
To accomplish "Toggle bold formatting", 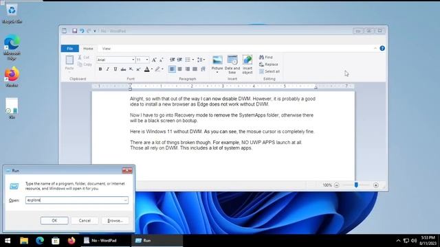I will pos(100,69).
